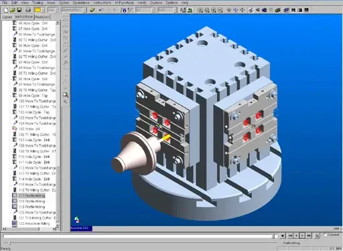343x251 pixels.
Task: Click the simulate icon in vertical toolbar
Action: point(66,94)
